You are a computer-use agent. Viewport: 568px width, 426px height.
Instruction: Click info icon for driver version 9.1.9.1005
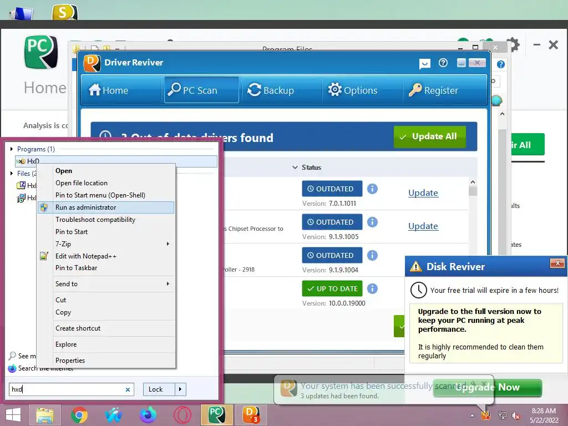coord(372,222)
